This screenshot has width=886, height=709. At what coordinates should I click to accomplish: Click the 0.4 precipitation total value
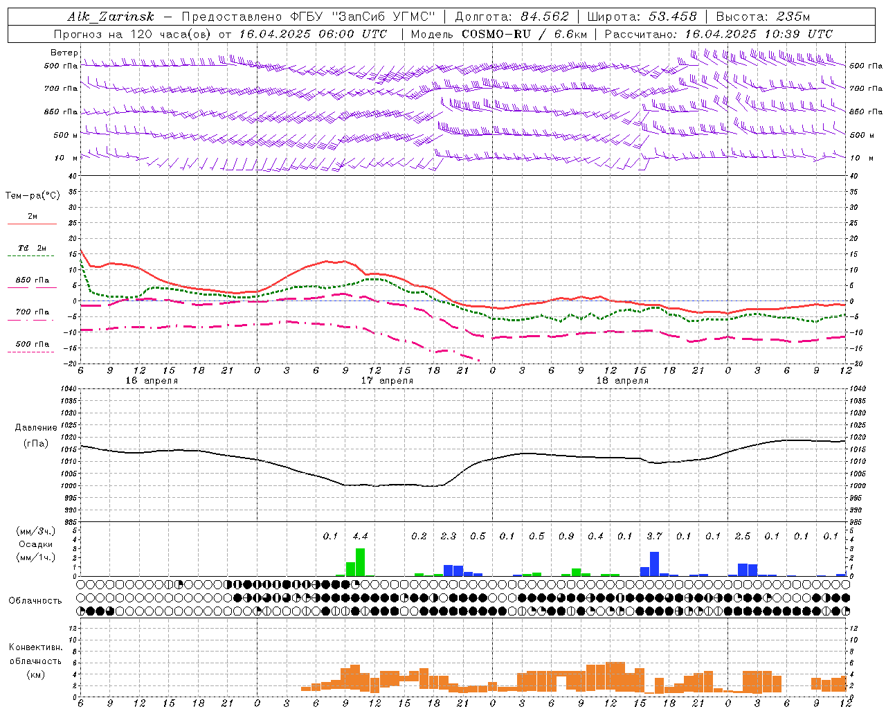click(x=595, y=536)
